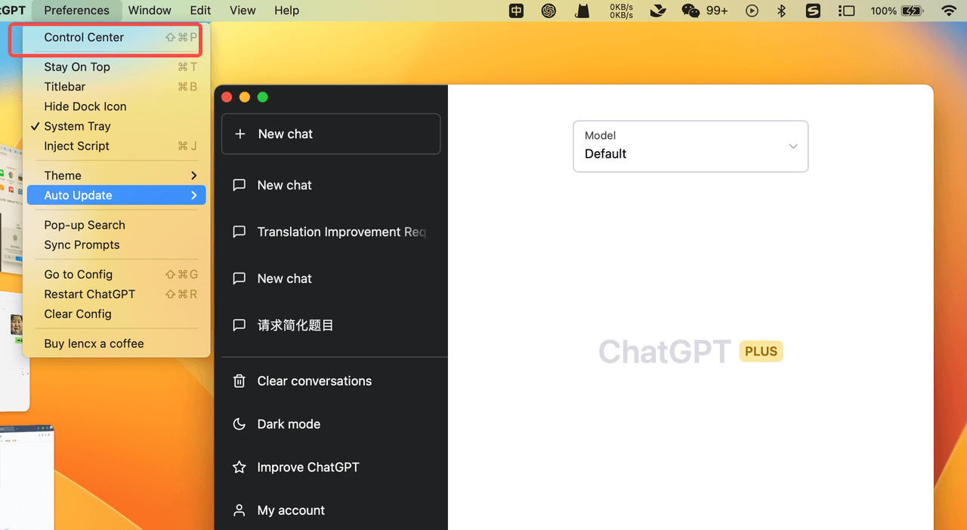Click the green fullscreen window button
This screenshot has width=967, height=530.
coord(263,97)
